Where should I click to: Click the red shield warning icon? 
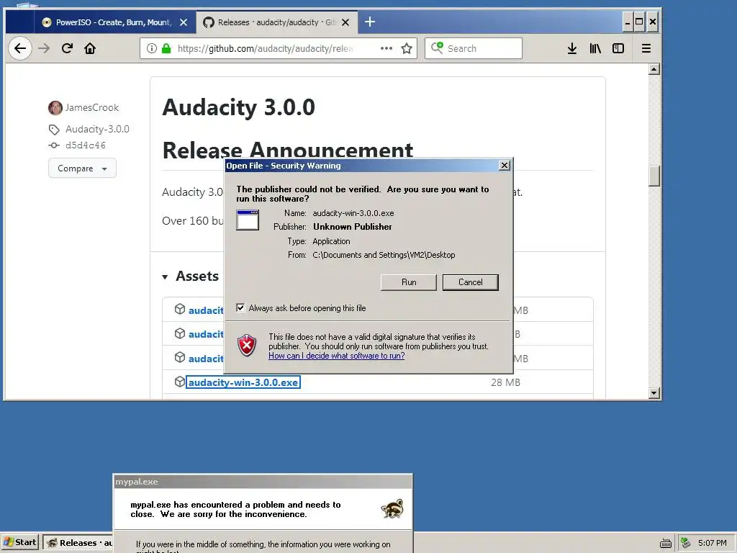pos(247,346)
